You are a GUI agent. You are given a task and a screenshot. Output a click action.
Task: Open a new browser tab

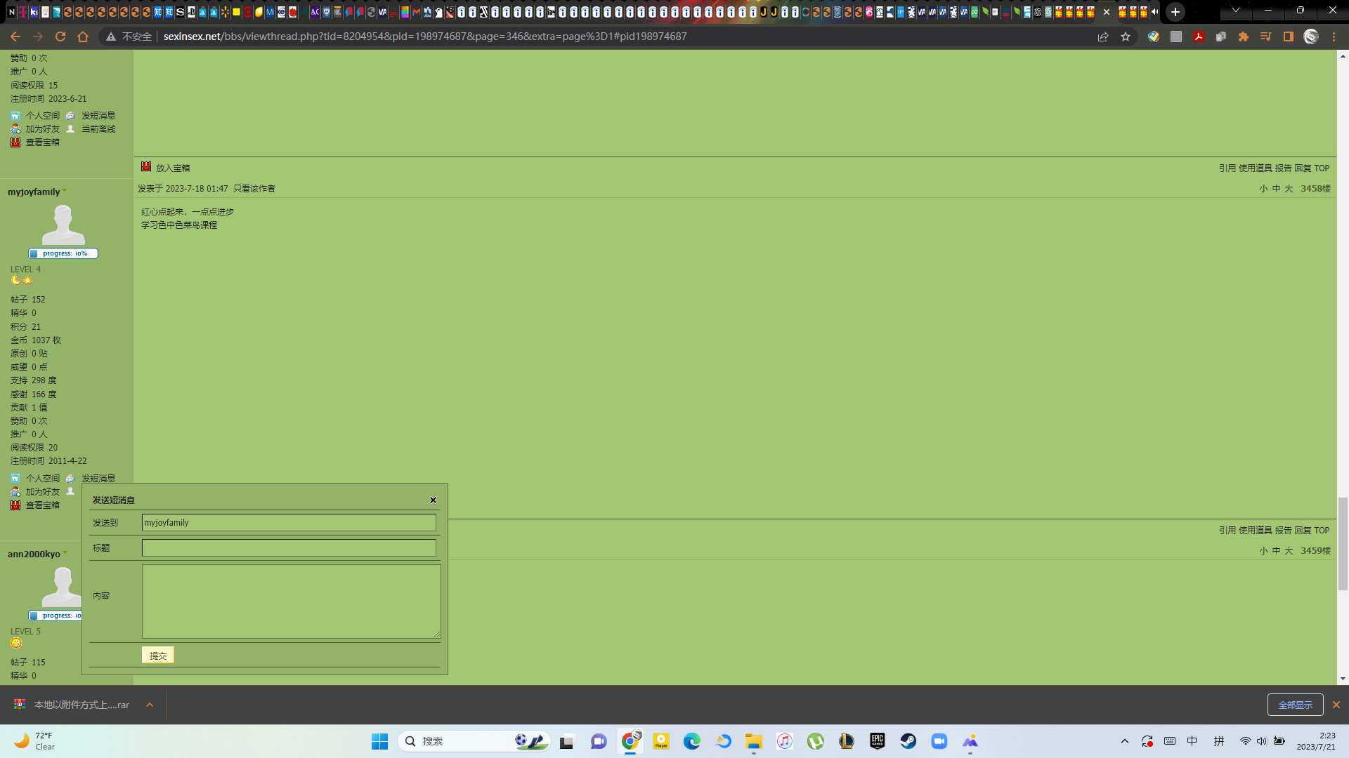[1175, 12]
